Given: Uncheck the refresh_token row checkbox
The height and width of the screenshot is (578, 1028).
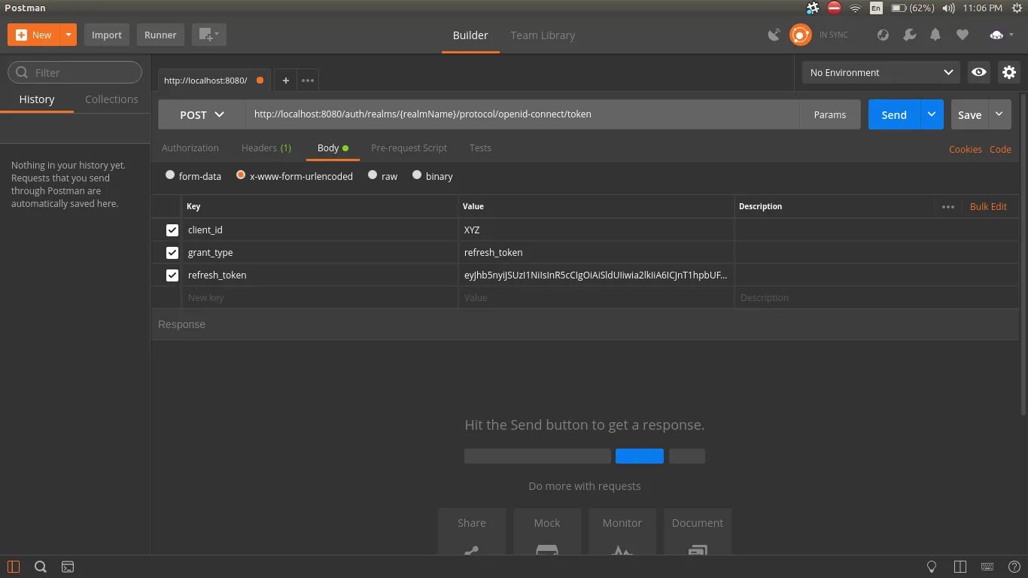Looking at the screenshot, I should coord(172,275).
